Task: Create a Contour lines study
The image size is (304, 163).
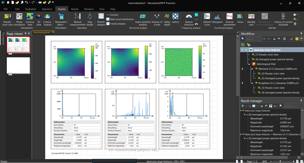Action: pos(30,19)
